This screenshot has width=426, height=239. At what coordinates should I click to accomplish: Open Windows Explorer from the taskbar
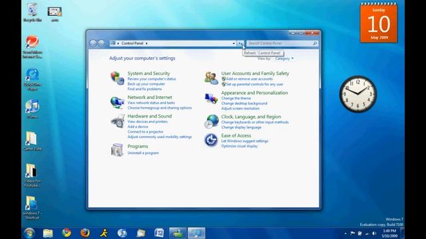pos(48,233)
